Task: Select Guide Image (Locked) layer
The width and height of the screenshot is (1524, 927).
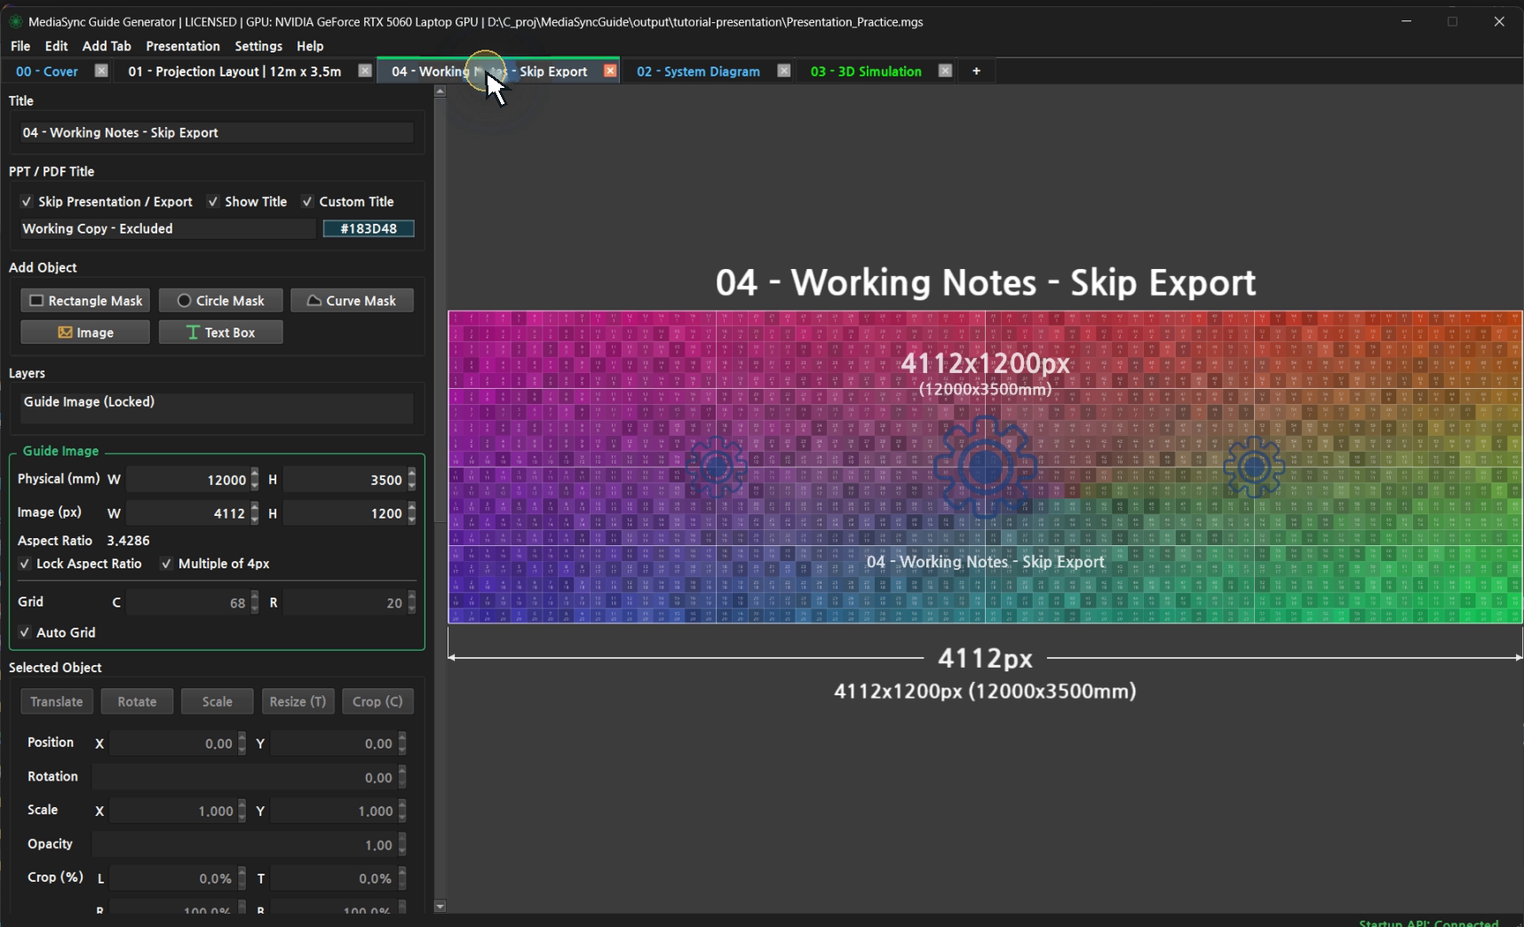Action: (217, 402)
